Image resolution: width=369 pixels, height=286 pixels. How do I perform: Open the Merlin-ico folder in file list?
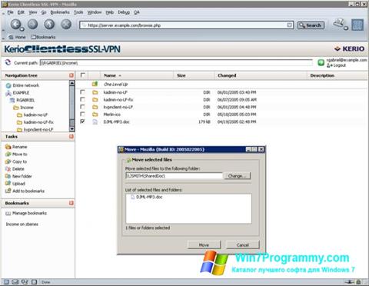tap(112, 115)
